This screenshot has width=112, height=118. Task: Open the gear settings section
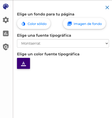click(6, 20)
